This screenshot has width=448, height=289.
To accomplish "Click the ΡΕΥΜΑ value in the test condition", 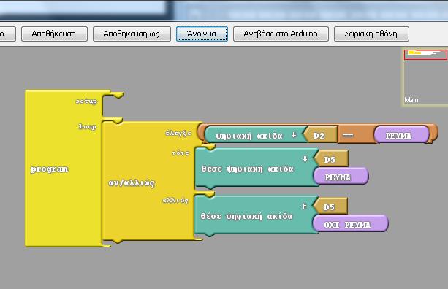I will [x=401, y=135].
